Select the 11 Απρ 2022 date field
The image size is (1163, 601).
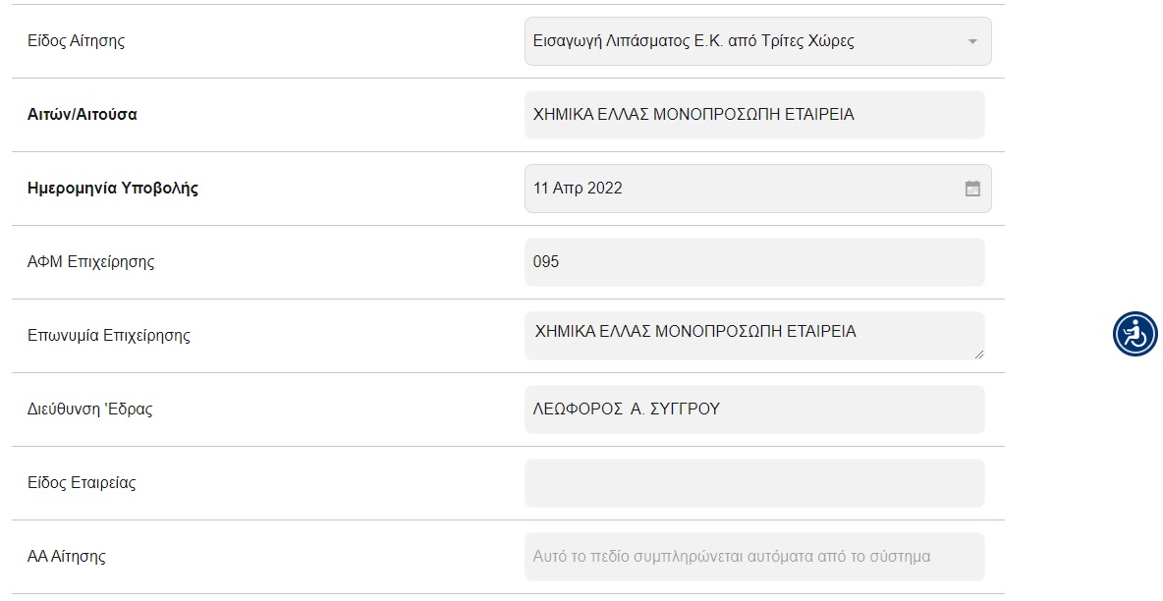click(x=758, y=189)
